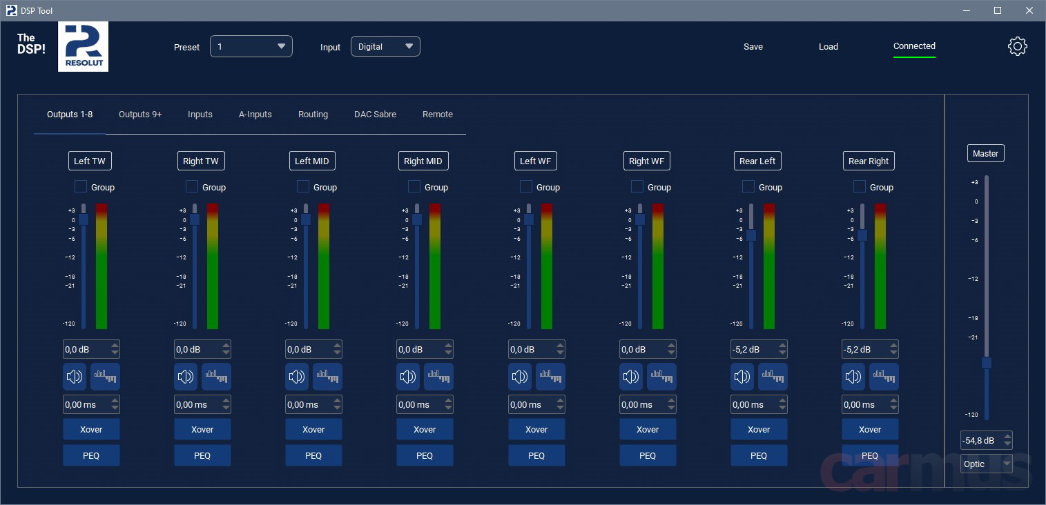1046x505 pixels.
Task: Open settings with the gear icon
Action: pyautogui.click(x=1018, y=46)
